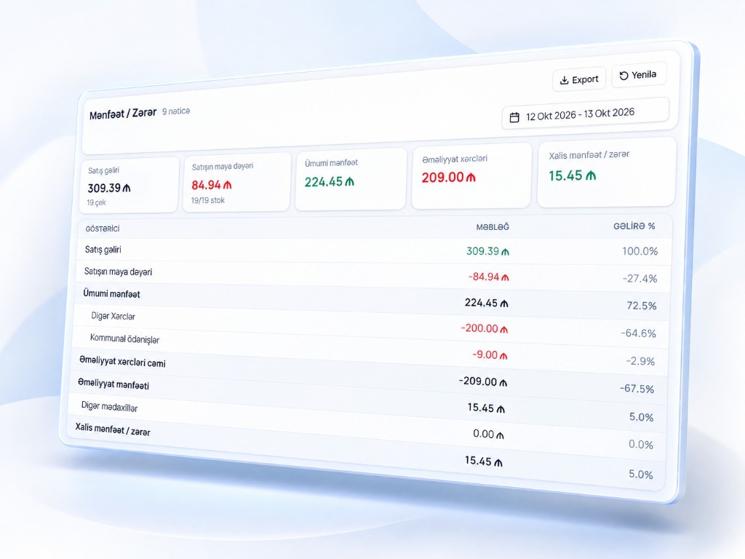Select the 'Digər Xərclər' table row label
Viewport: 745px width, 559px height.
click(x=113, y=316)
